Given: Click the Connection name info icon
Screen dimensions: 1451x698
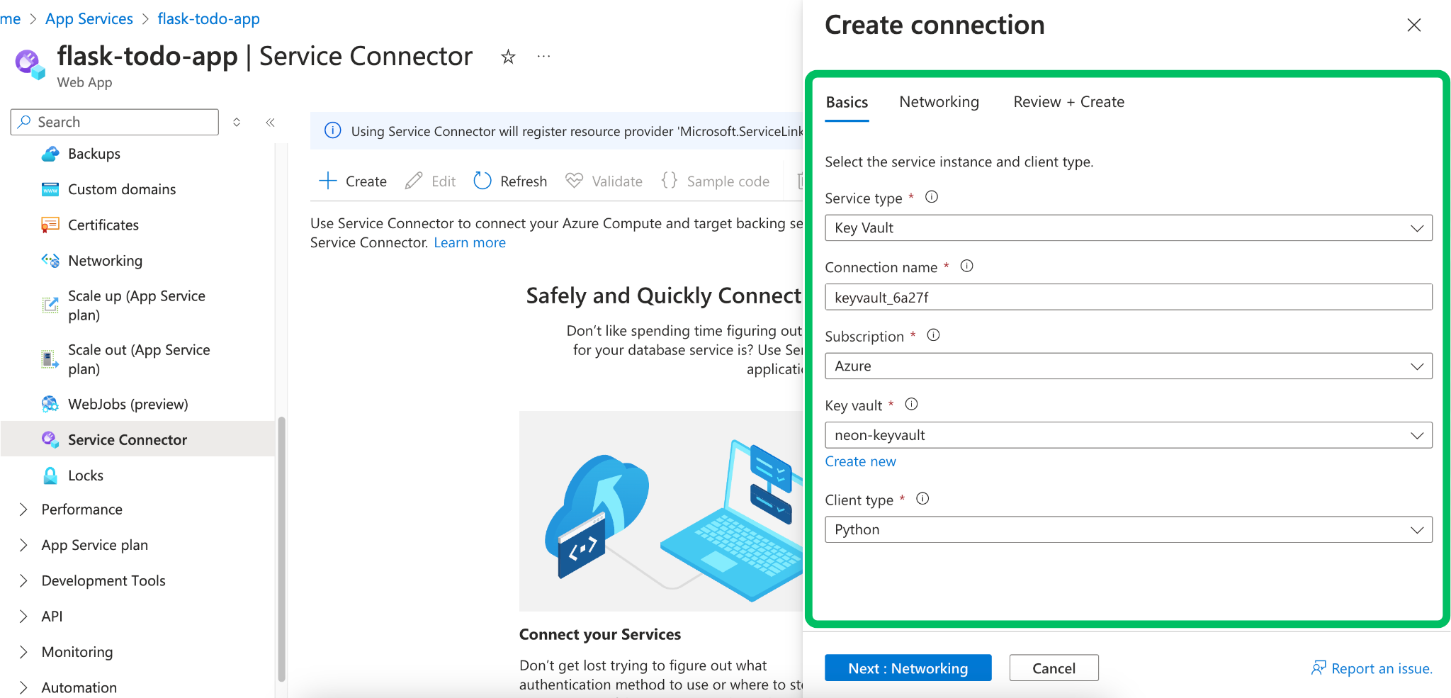Looking at the screenshot, I should click(x=966, y=266).
